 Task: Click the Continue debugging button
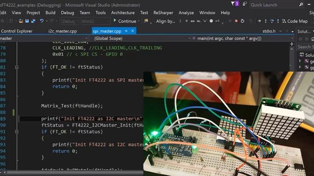coord(125,21)
